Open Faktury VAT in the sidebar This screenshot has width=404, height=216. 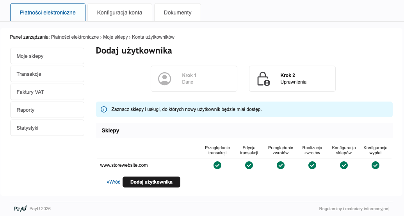pyautogui.click(x=47, y=92)
